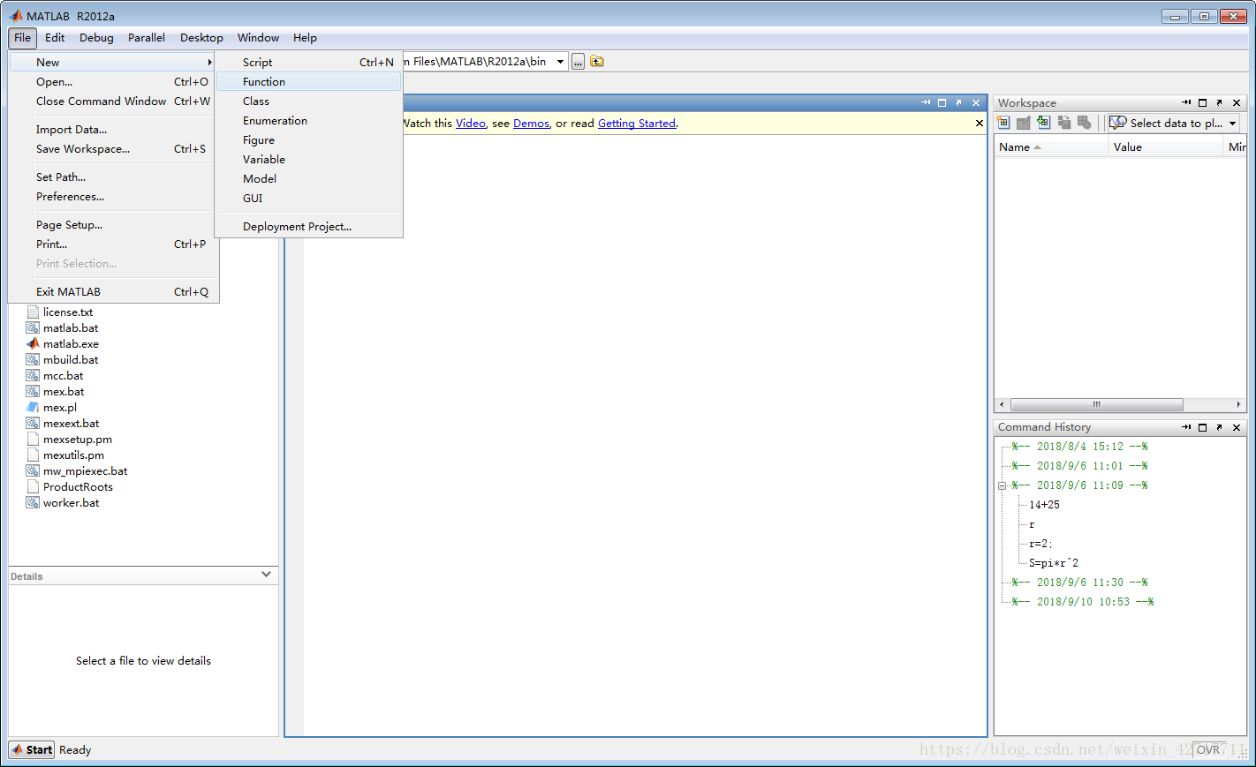Choose Preferences... in the File menu
This screenshot has width=1256, height=767.
point(70,197)
